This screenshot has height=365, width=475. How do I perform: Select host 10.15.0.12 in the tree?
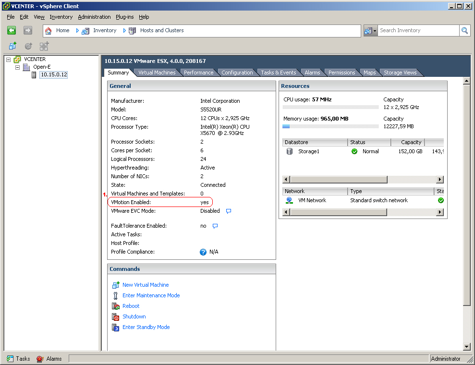pos(54,75)
